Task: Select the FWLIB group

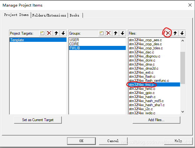Action: pos(97,48)
